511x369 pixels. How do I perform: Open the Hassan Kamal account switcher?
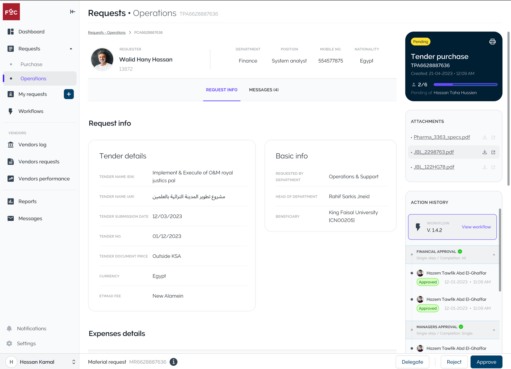(x=74, y=362)
